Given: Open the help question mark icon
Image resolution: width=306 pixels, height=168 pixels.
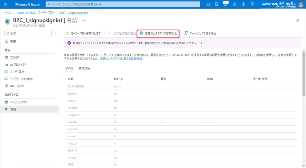Looking at the screenshot, I should click(x=243, y=4).
